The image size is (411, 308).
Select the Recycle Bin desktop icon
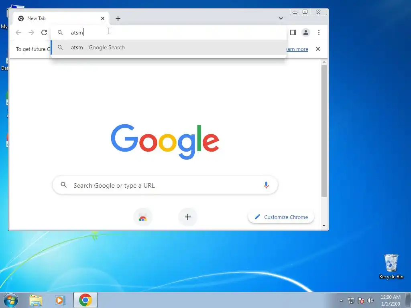click(391, 267)
